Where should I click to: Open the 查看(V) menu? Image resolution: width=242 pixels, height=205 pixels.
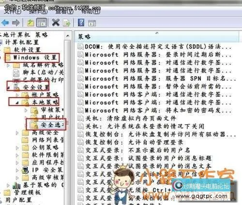coord(64,11)
